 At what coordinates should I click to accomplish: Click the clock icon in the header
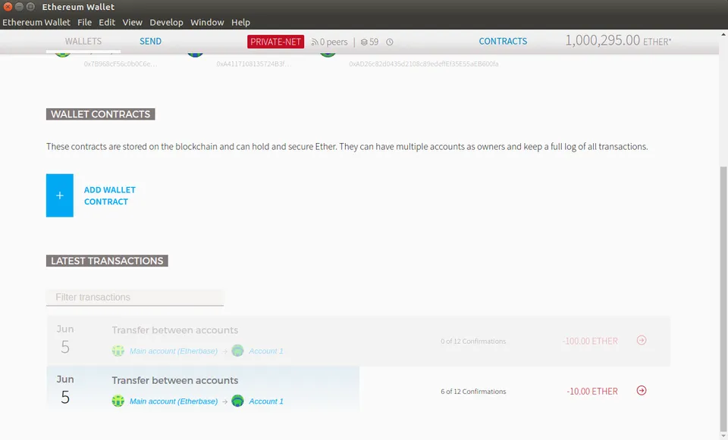tap(390, 42)
